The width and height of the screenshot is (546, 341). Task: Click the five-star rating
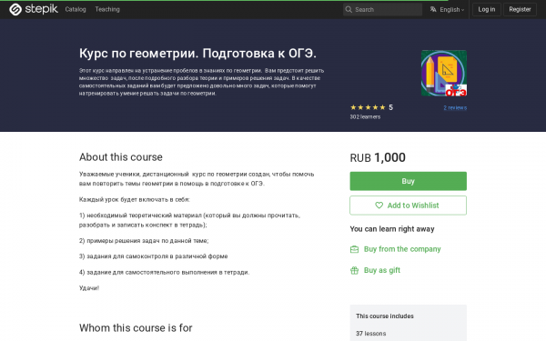368,107
